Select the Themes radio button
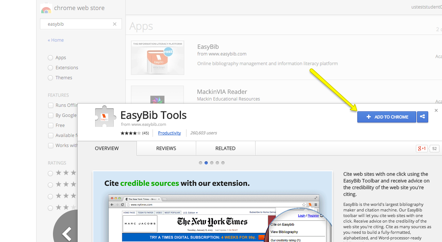Viewport: 442px width, 242px height. coord(50,78)
